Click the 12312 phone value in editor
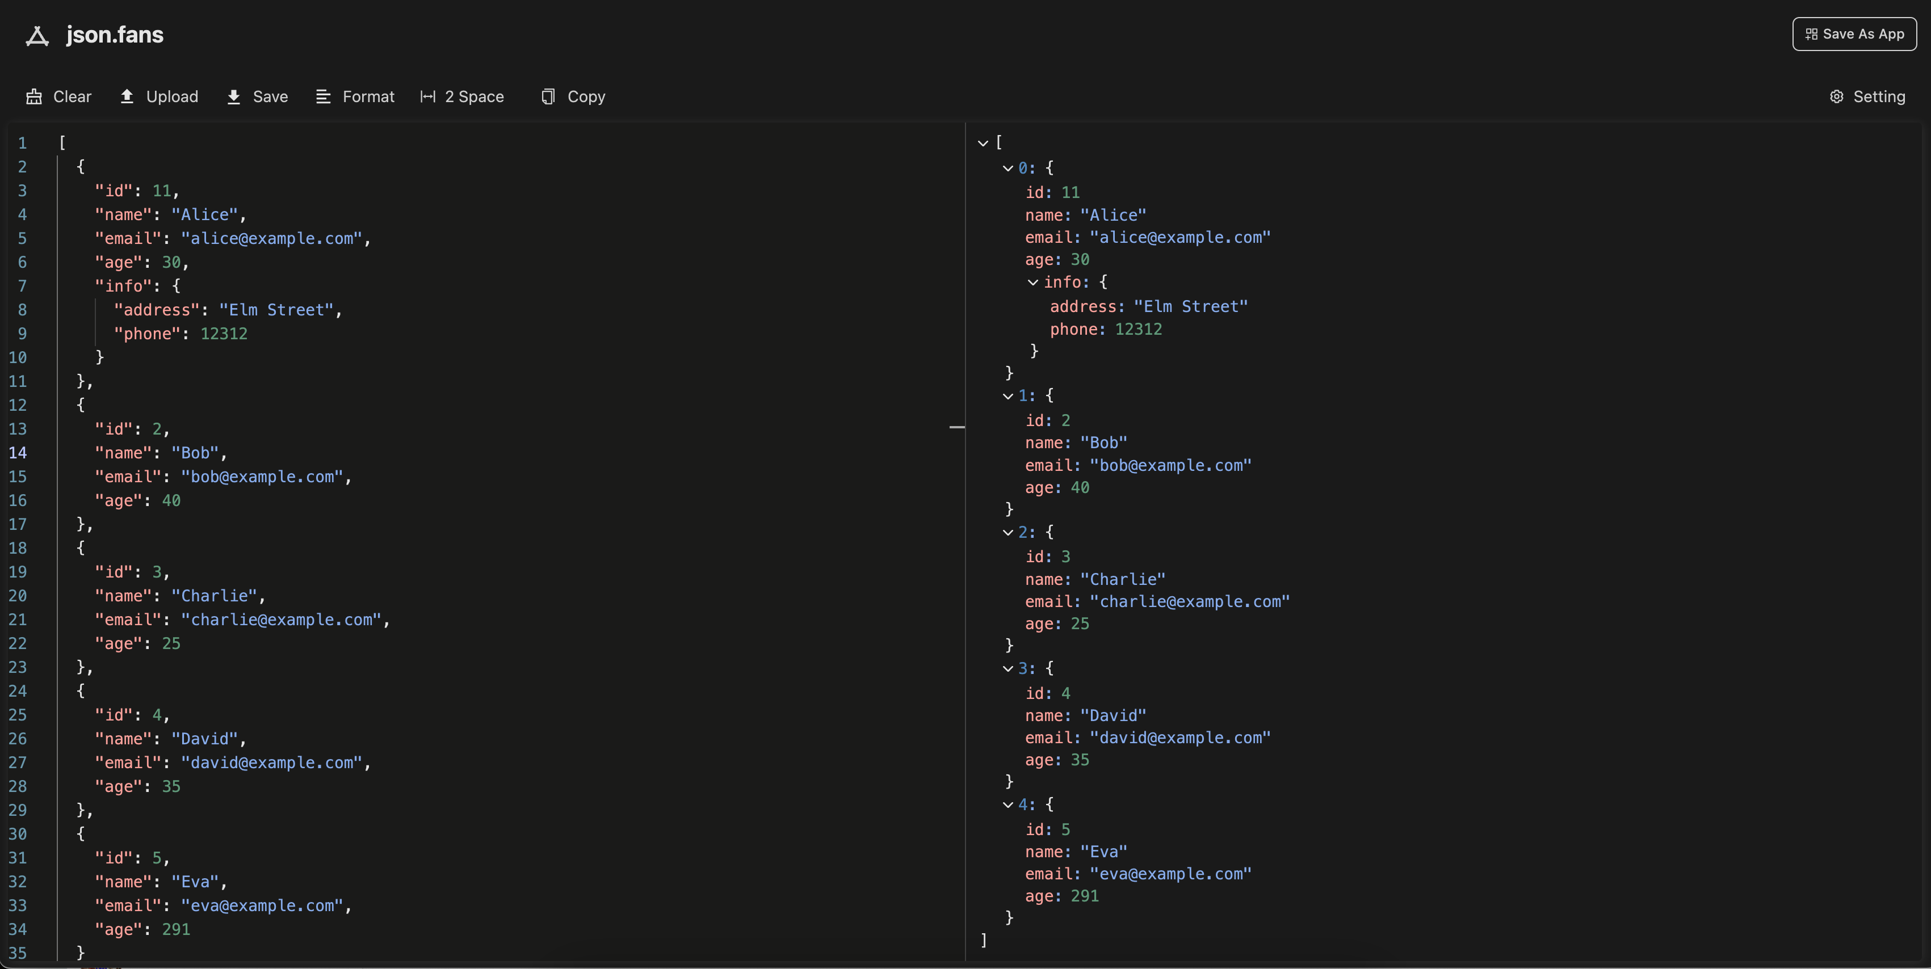Viewport: 1931px width, 969px height. click(224, 334)
